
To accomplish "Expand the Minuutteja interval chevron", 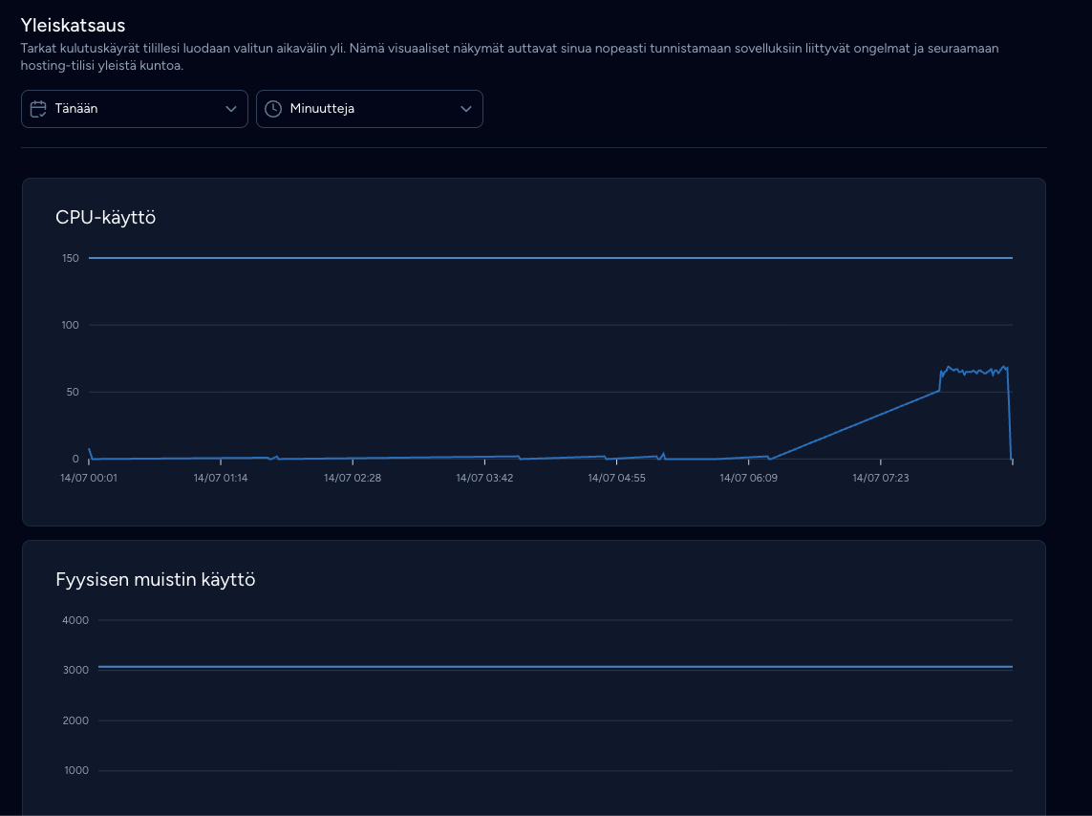I will click(466, 109).
